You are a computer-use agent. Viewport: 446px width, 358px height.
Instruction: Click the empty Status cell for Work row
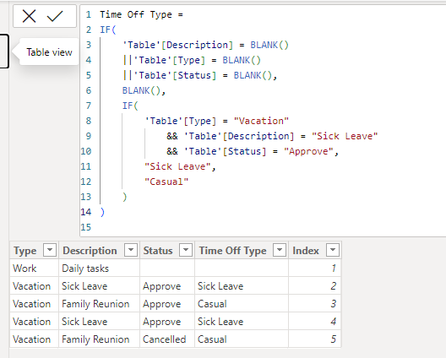point(167,268)
